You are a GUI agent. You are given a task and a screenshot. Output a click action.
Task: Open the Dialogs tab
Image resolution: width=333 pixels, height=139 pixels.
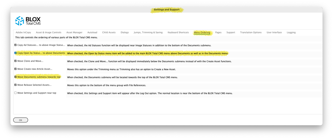(125, 33)
